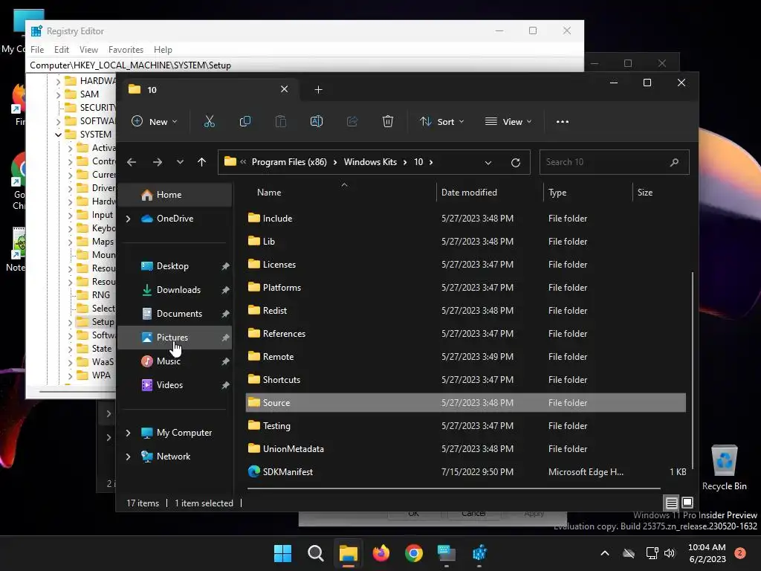Collapse the SYSTEM key in Registry Editor
Image resolution: width=761 pixels, height=571 pixels.
tap(58, 135)
